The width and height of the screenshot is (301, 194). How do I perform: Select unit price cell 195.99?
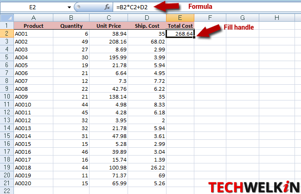(x=109, y=57)
